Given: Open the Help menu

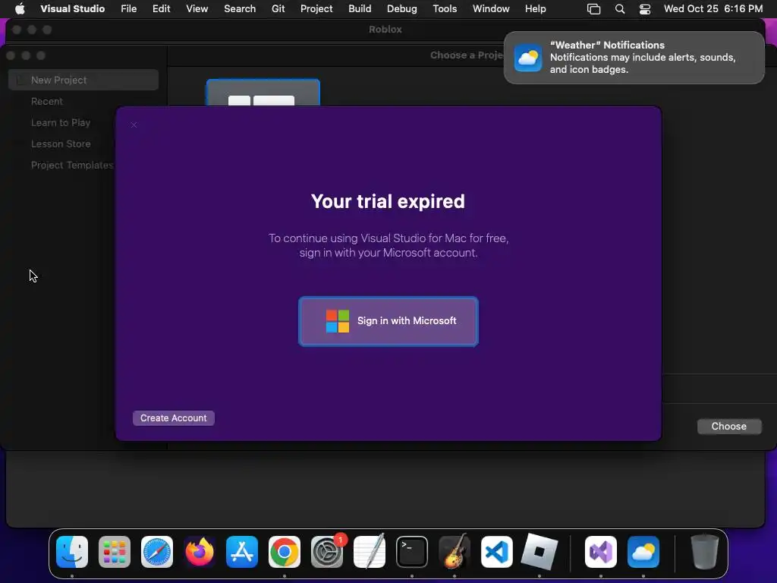Looking at the screenshot, I should pyautogui.click(x=535, y=8).
